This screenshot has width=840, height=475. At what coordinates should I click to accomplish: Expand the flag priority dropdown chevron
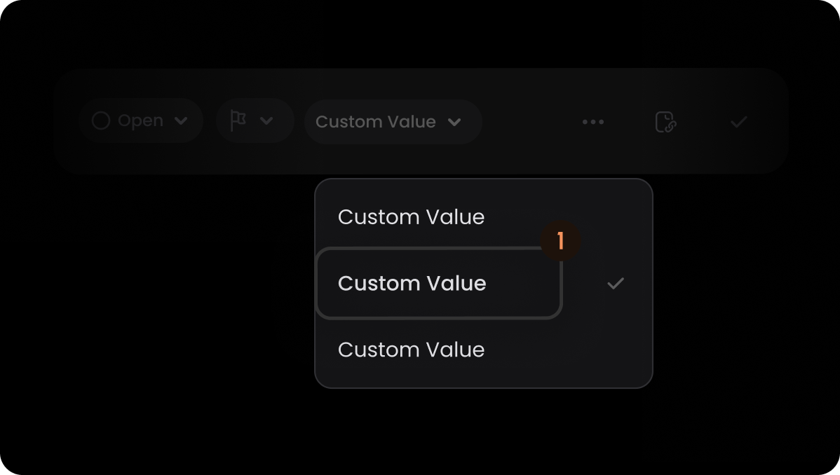point(266,121)
